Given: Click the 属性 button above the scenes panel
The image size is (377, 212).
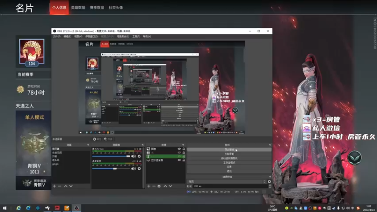Looking at the screenshot, I should pyautogui.click(x=97, y=139).
